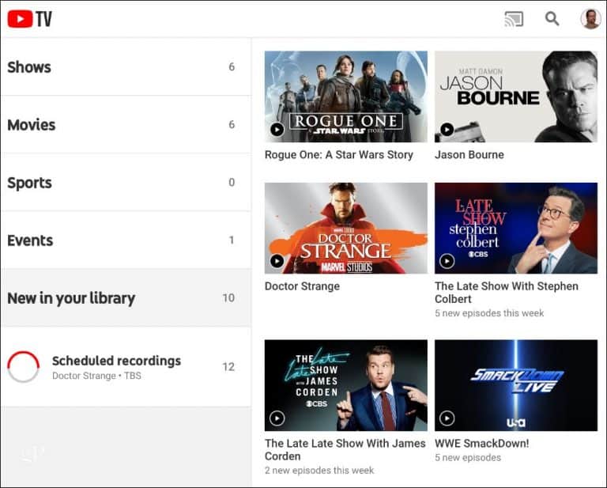This screenshot has width=607, height=488.
Task: Open Scheduled recordings
Action: tap(116, 361)
